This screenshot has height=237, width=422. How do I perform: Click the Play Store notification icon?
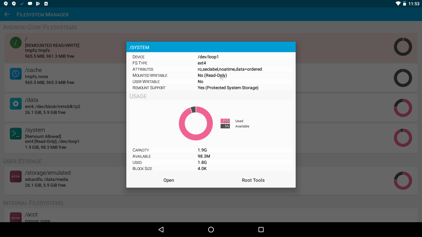(x=38, y=4)
